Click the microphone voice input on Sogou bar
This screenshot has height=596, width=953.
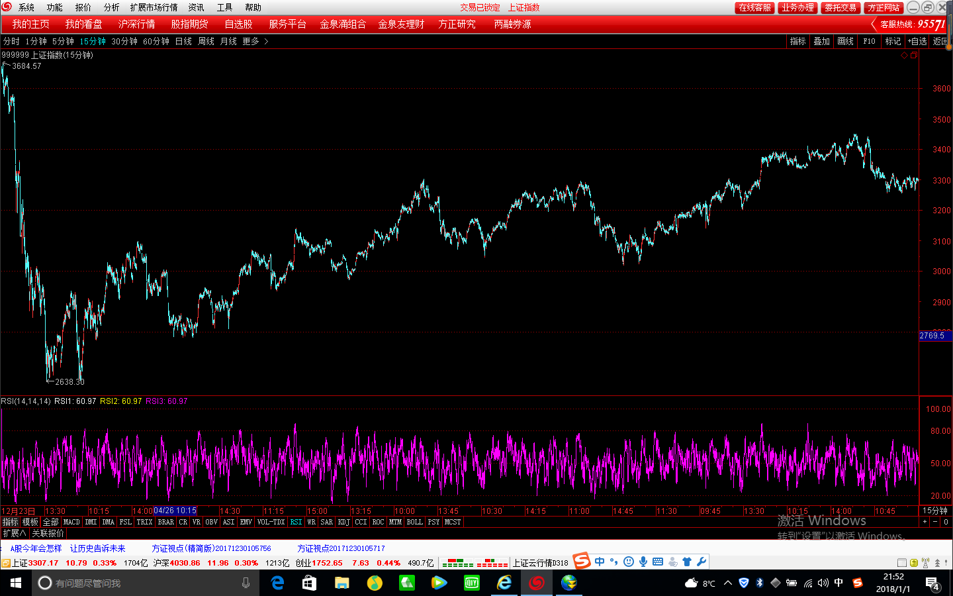[643, 562]
